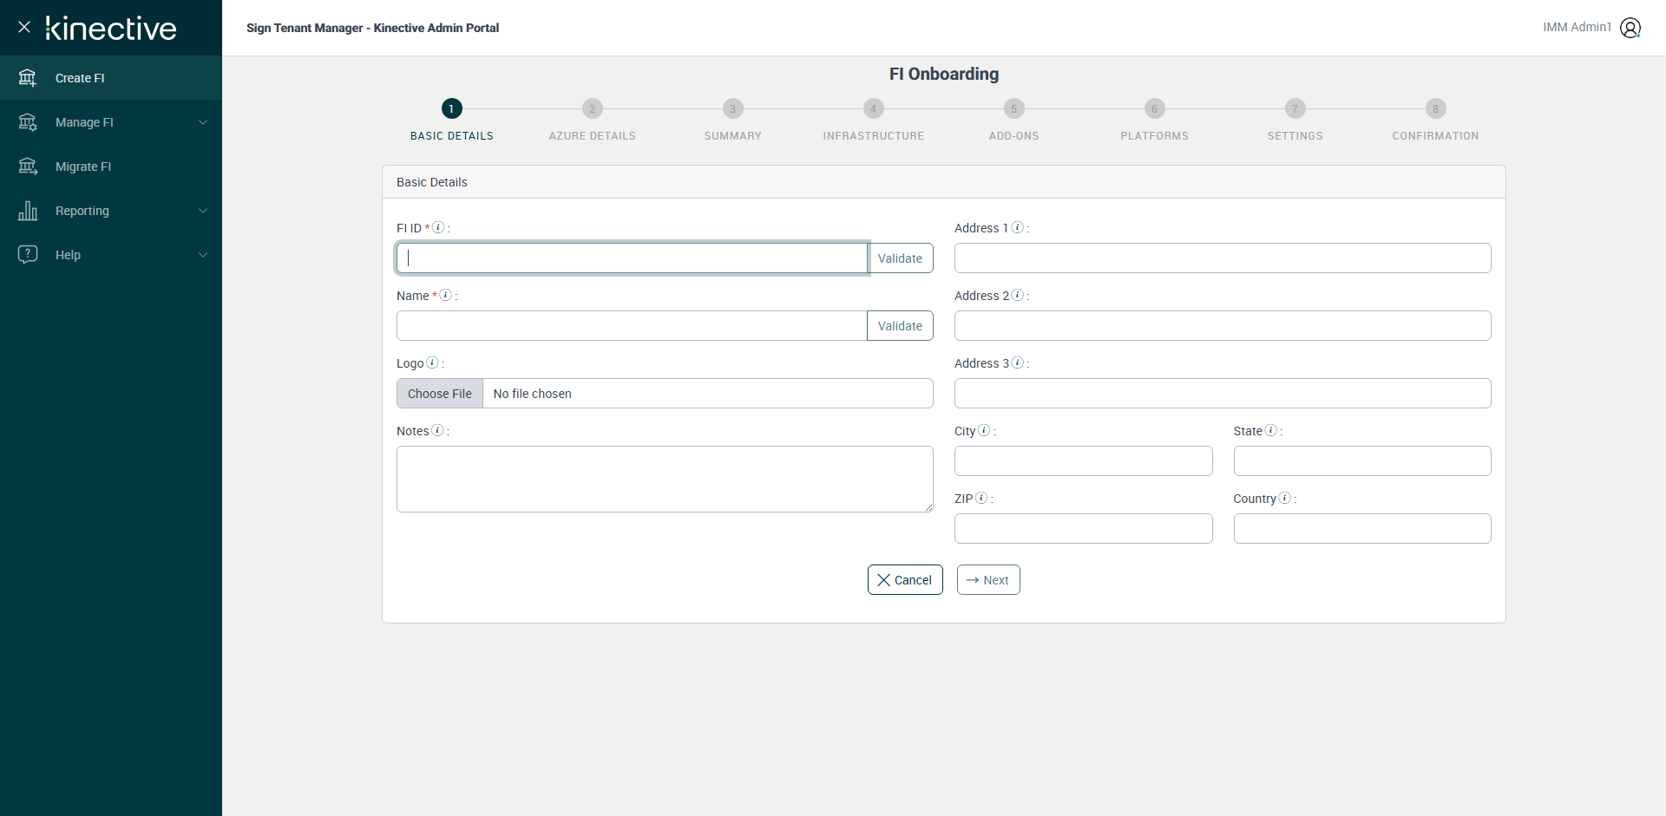Click the info icon next to Address 3
1666x816 pixels.
(x=1018, y=362)
